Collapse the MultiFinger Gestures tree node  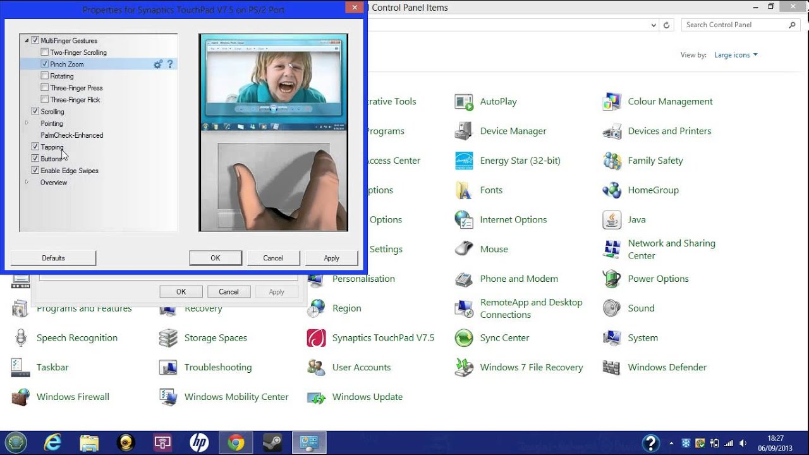[27, 40]
